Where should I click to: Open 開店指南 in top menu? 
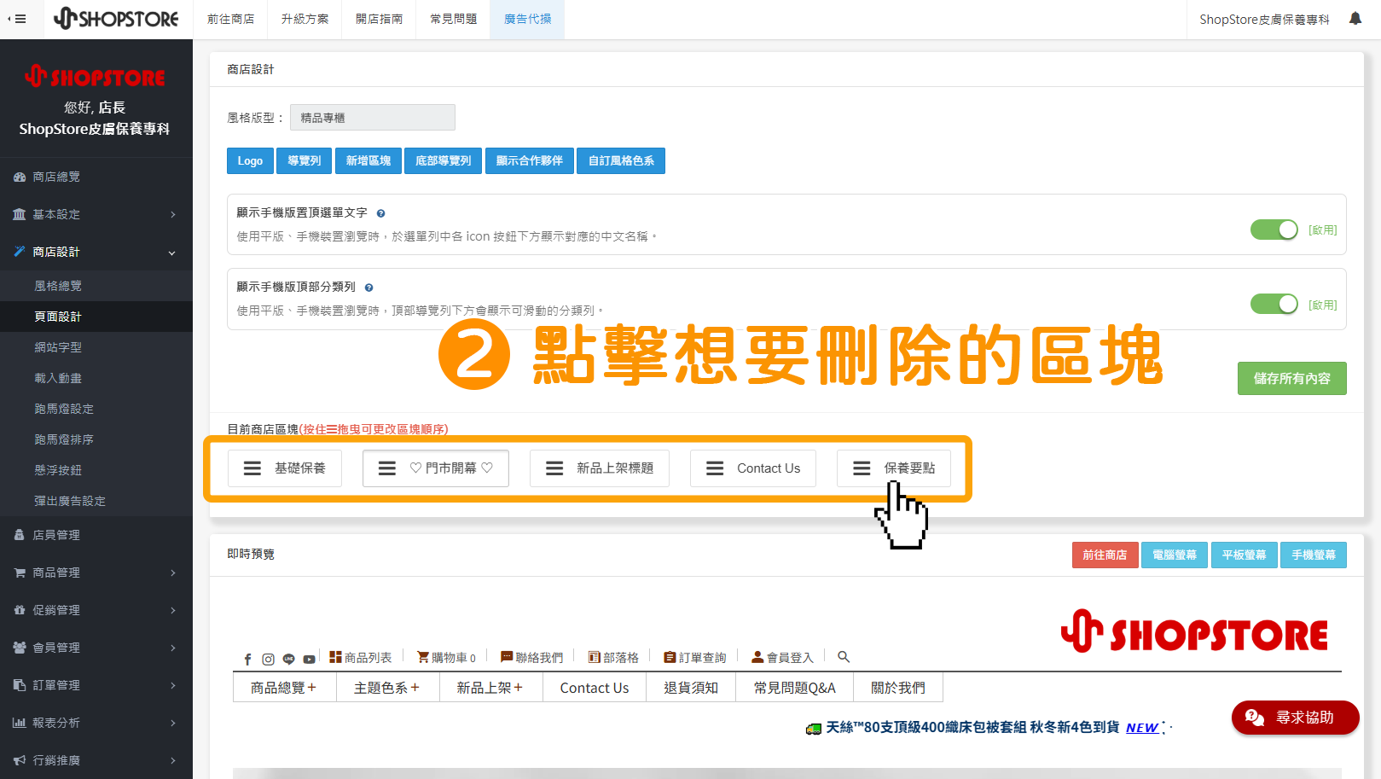pyautogui.click(x=379, y=19)
